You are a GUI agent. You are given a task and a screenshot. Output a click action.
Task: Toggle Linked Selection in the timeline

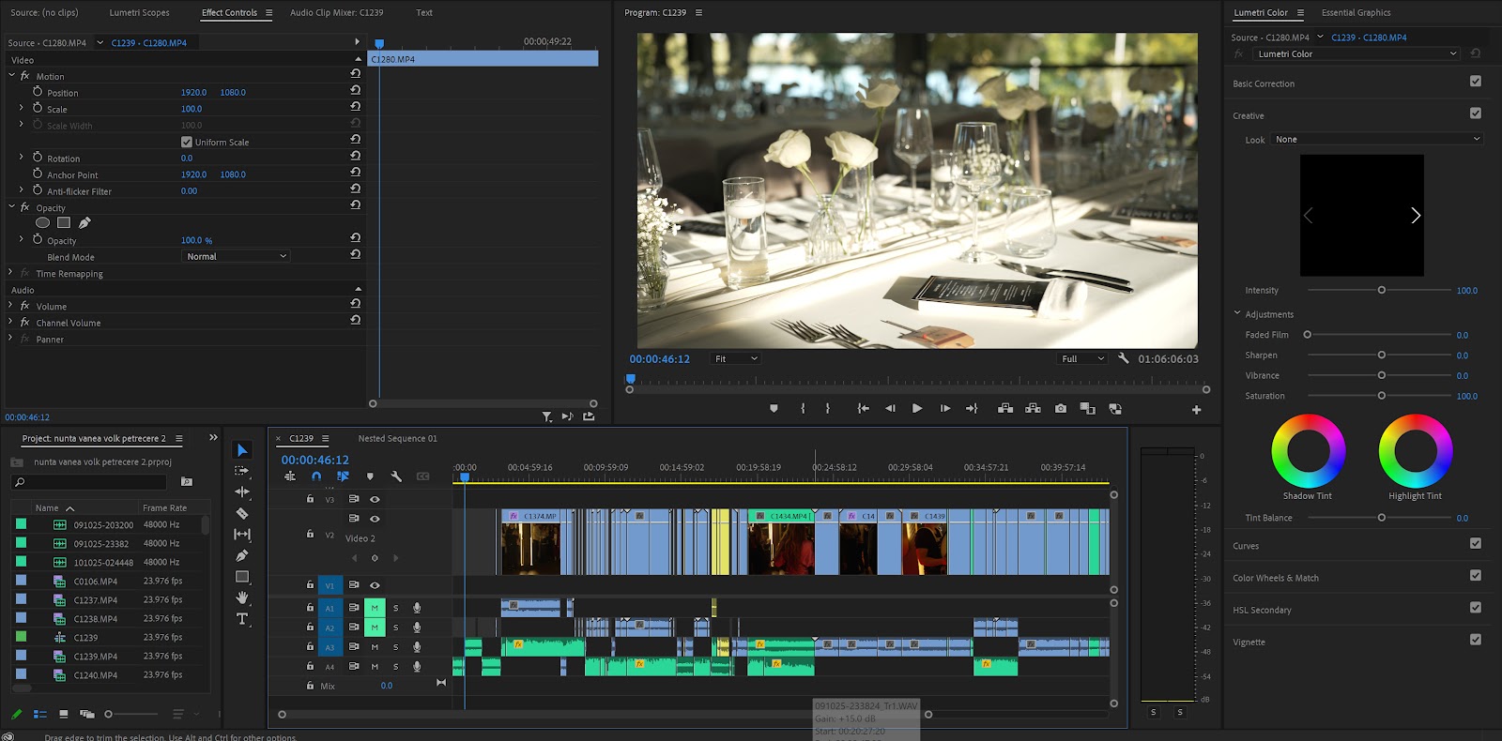pyautogui.click(x=343, y=476)
